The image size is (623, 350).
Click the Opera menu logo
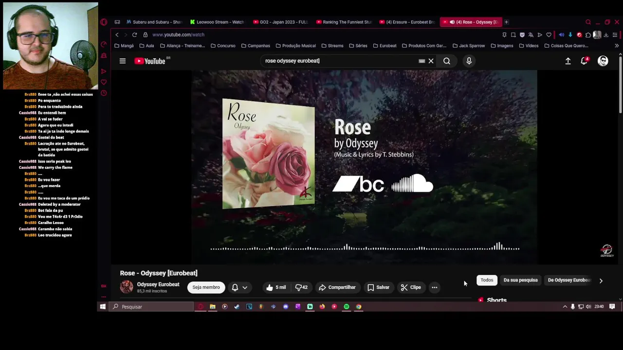[104, 22]
